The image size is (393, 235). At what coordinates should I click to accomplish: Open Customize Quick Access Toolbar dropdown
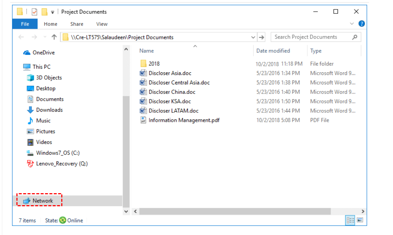click(x=52, y=12)
